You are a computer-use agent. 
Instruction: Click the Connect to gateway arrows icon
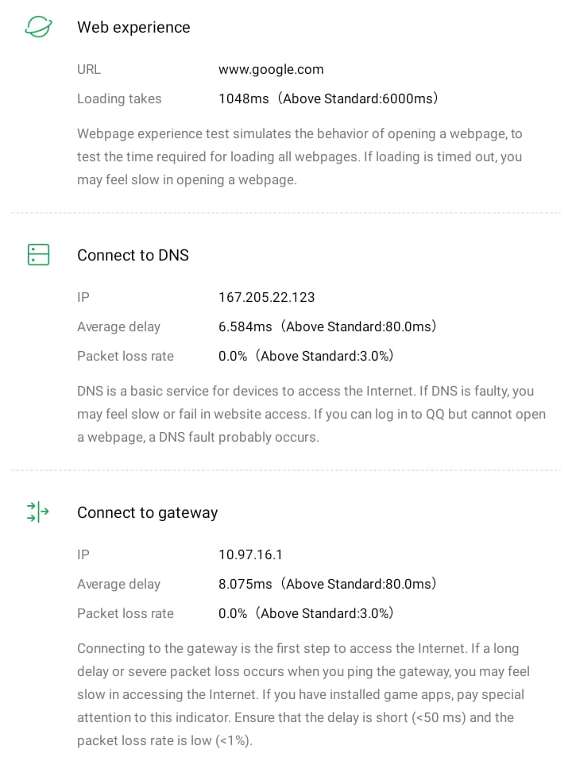38,512
